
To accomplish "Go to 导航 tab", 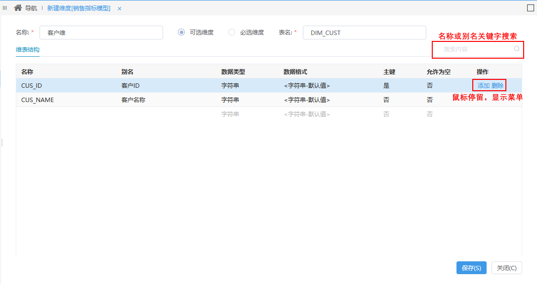I will (x=31, y=8).
